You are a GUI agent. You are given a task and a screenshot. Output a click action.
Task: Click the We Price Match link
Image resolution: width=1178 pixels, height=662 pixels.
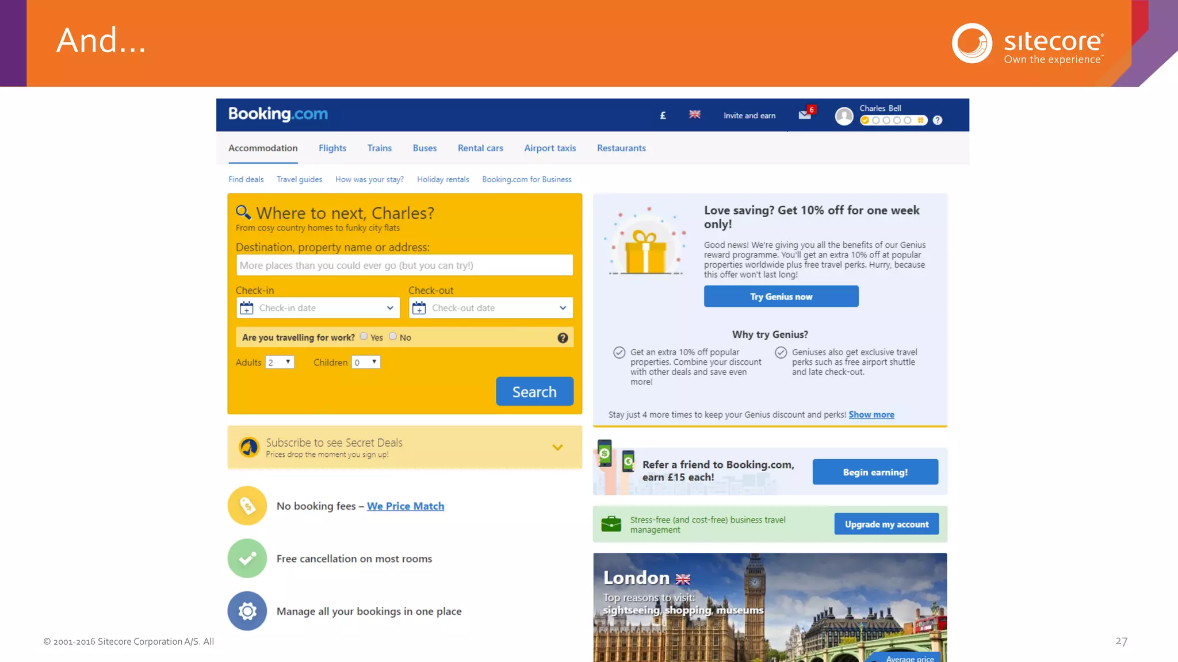pos(406,506)
